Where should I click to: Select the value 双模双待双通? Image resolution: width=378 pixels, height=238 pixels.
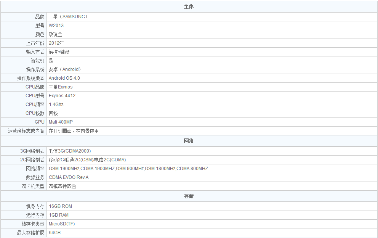[x=62, y=186]
